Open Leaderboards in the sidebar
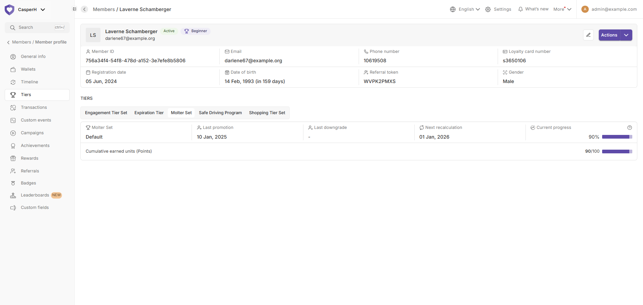Screen dimensions: 643x305 (35, 195)
